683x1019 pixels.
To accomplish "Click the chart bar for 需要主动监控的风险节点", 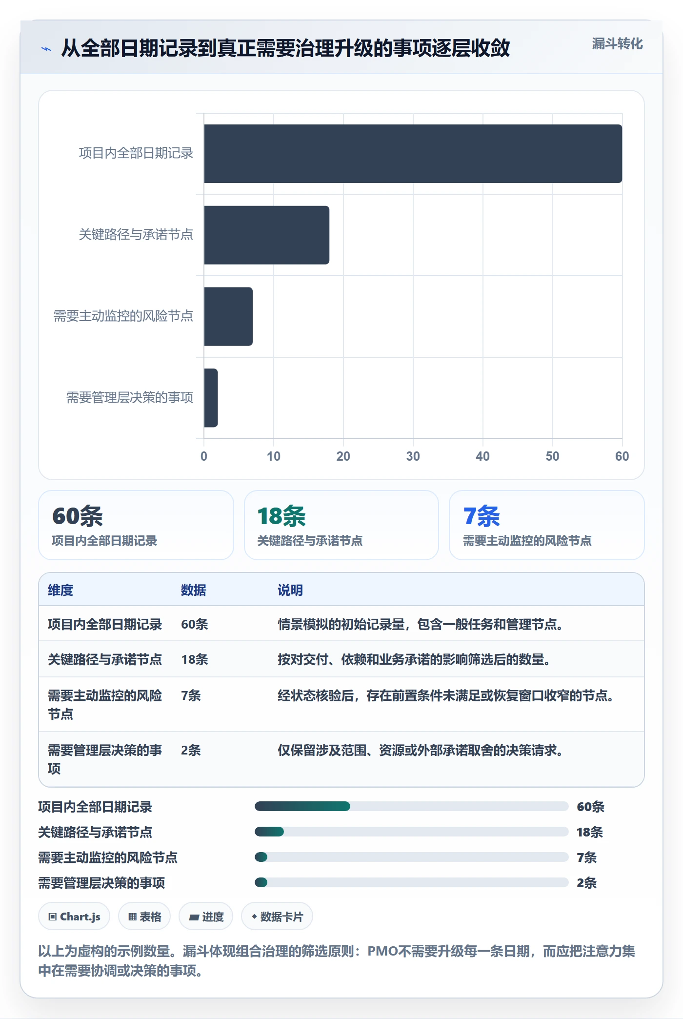I will click(228, 316).
